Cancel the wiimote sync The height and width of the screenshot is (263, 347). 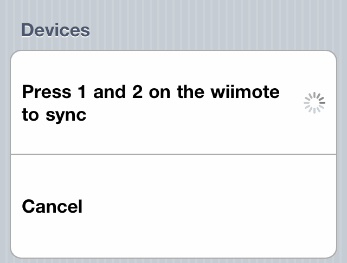coord(173,206)
